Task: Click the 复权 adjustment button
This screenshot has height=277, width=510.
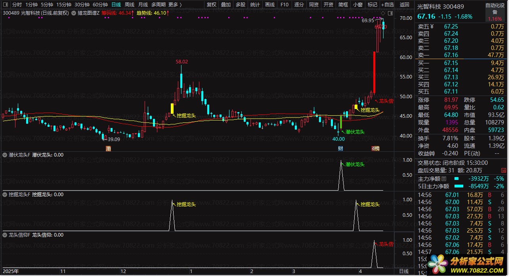Action: [212, 5]
